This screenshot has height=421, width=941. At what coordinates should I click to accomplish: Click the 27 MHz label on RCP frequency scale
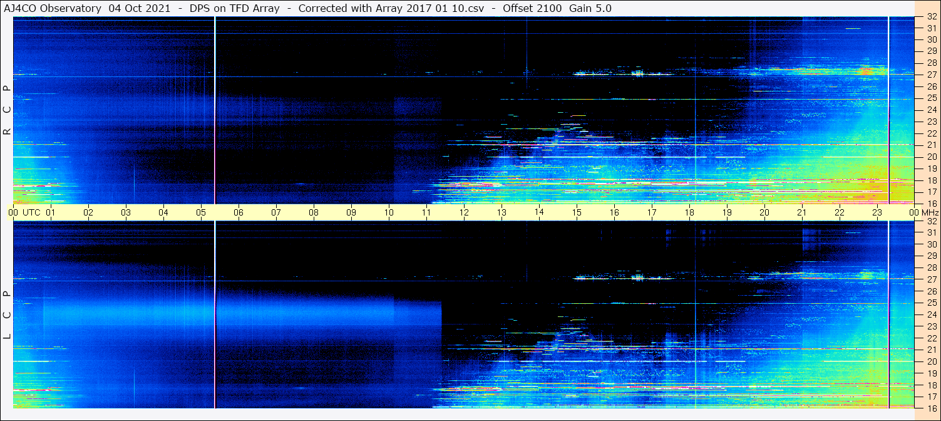click(x=931, y=75)
